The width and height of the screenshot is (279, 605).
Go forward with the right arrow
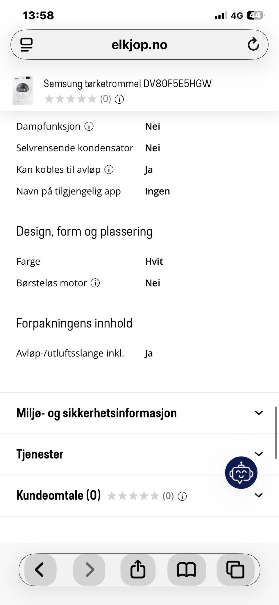[x=89, y=570]
